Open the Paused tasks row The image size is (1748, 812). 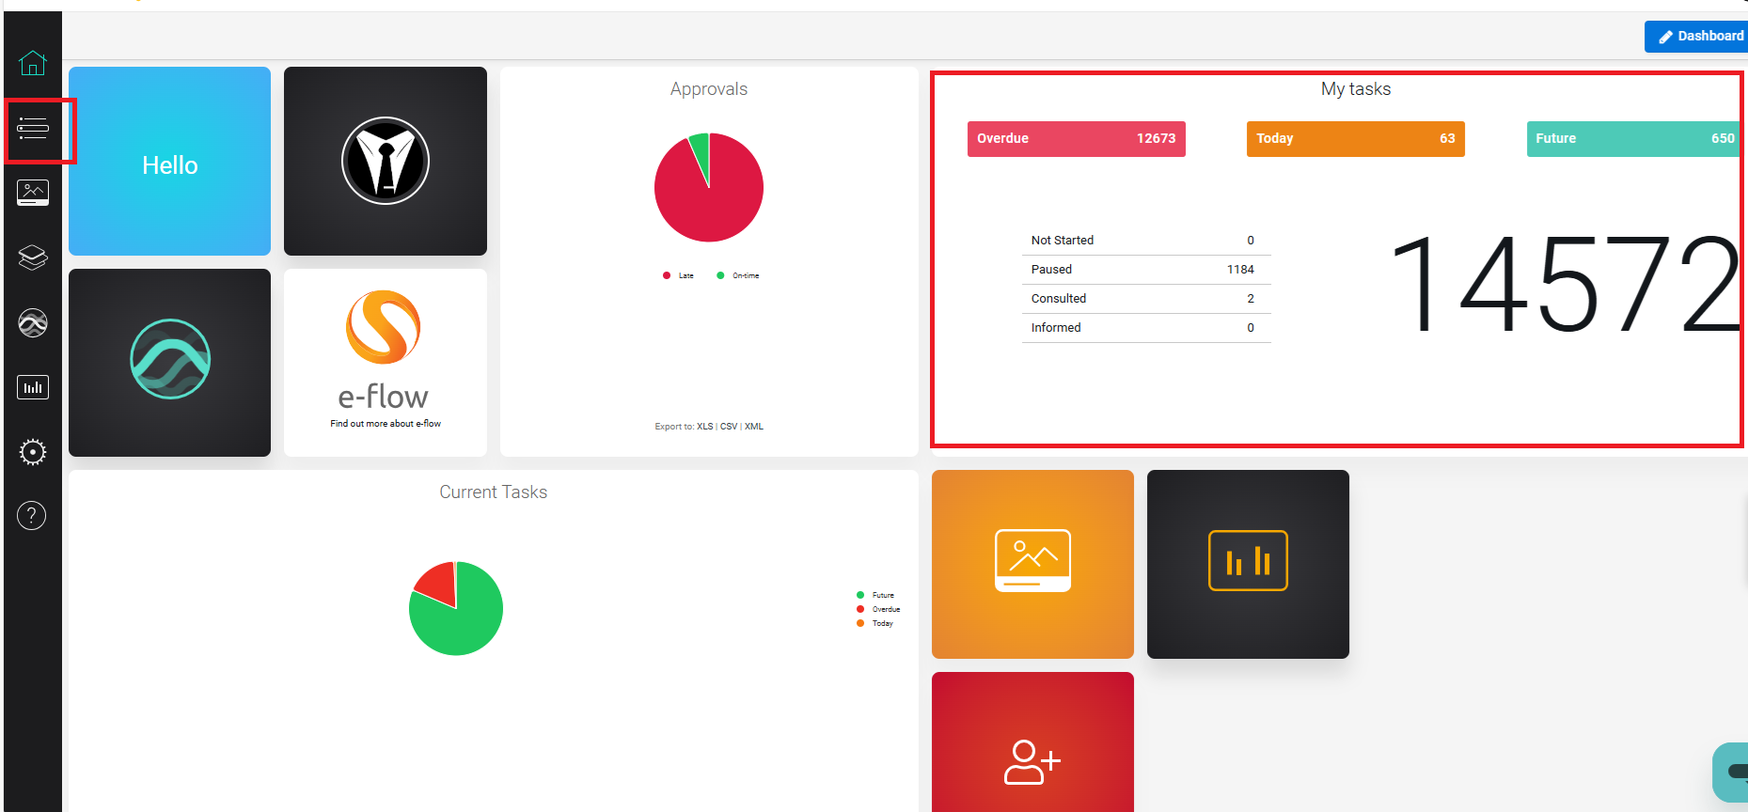[1145, 270]
